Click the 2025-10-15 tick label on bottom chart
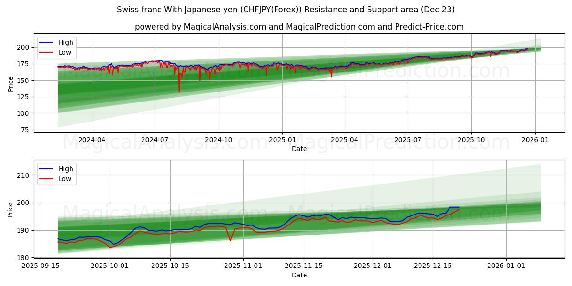The height and width of the screenshot is (286, 572). pos(169,265)
